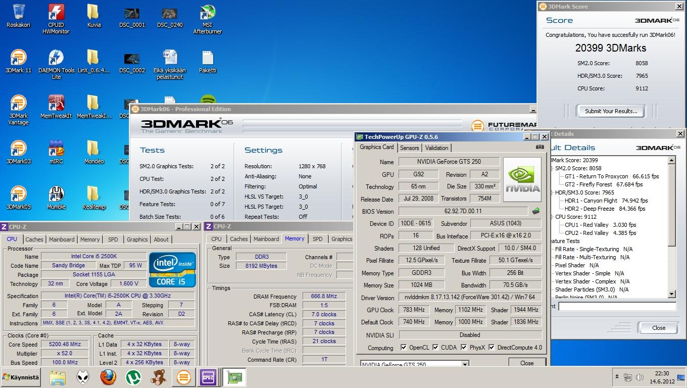Show hidden tray icons arrow
Screen dimensions: 687x388
[x=617, y=377]
